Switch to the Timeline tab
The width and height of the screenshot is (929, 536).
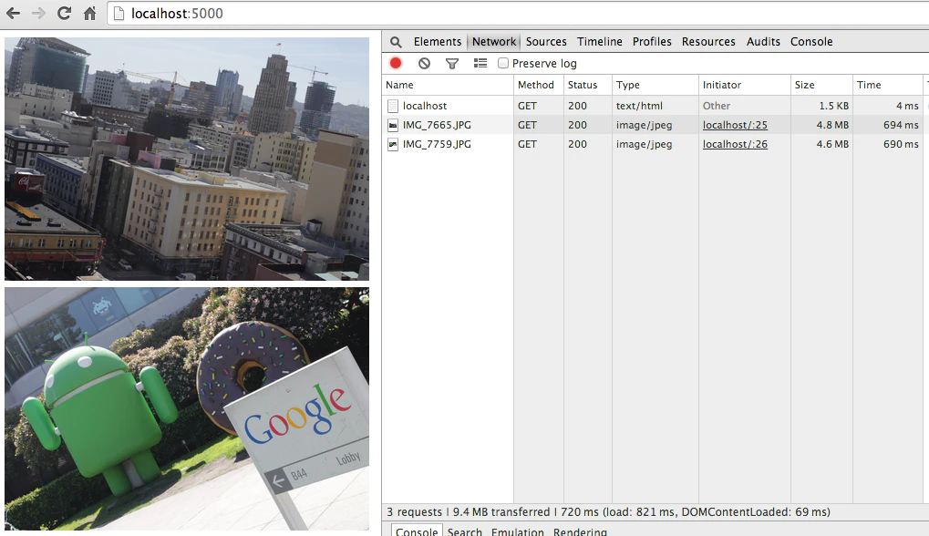click(600, 41)
